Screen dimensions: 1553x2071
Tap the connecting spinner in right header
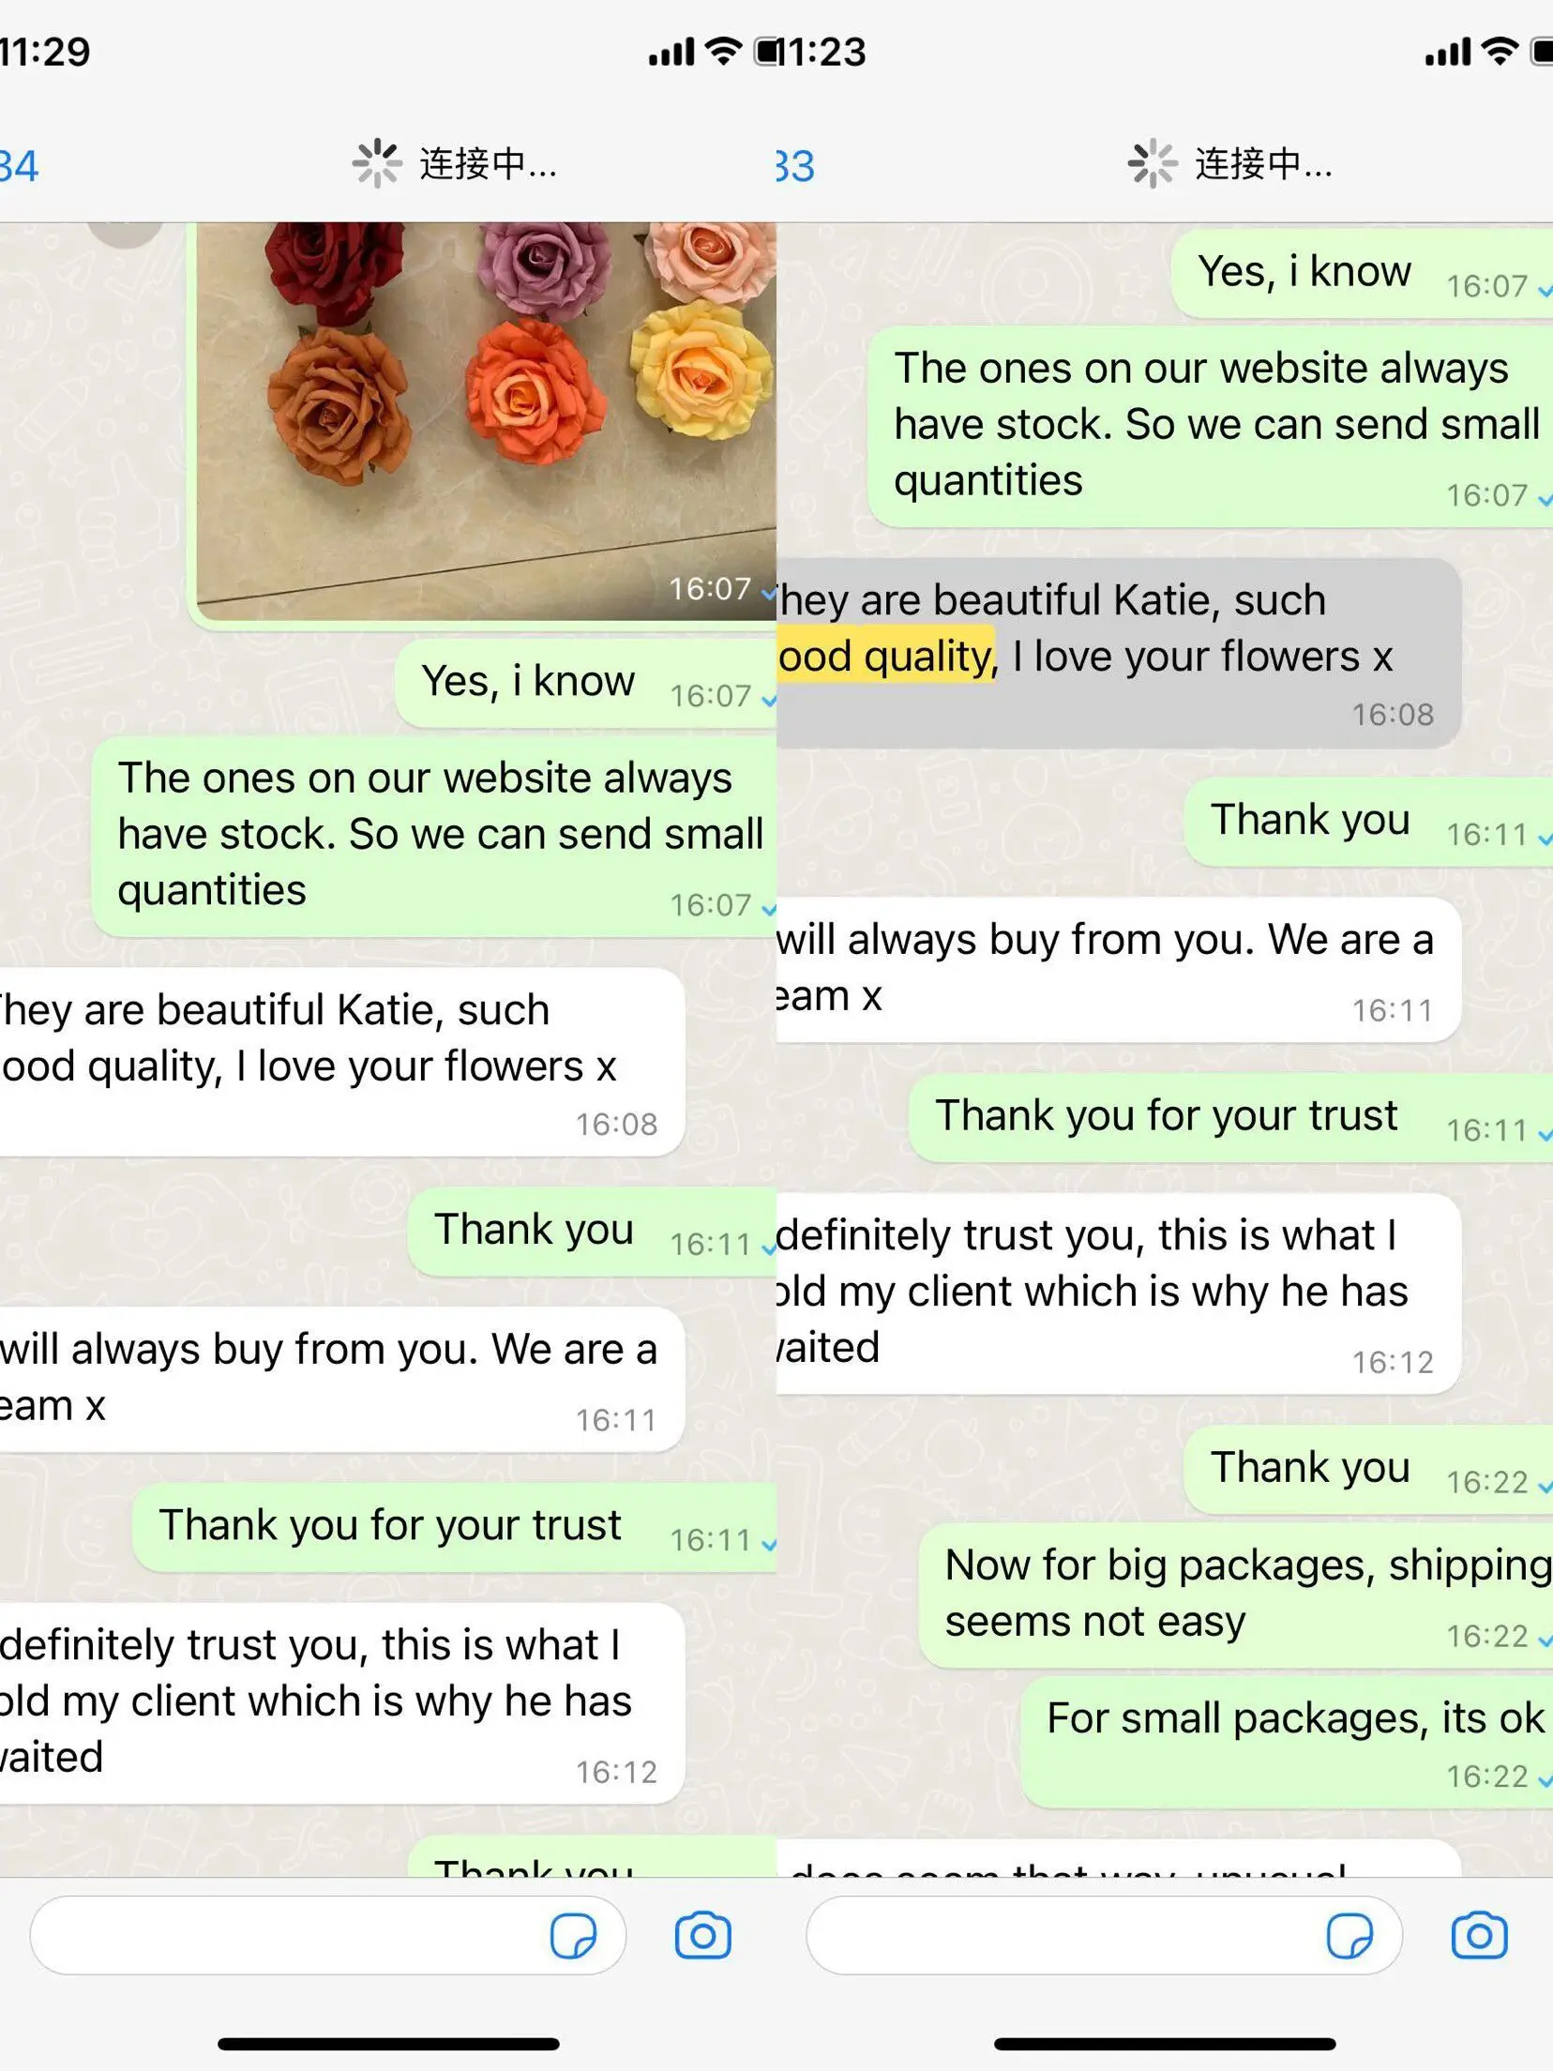coord(1152,164)
